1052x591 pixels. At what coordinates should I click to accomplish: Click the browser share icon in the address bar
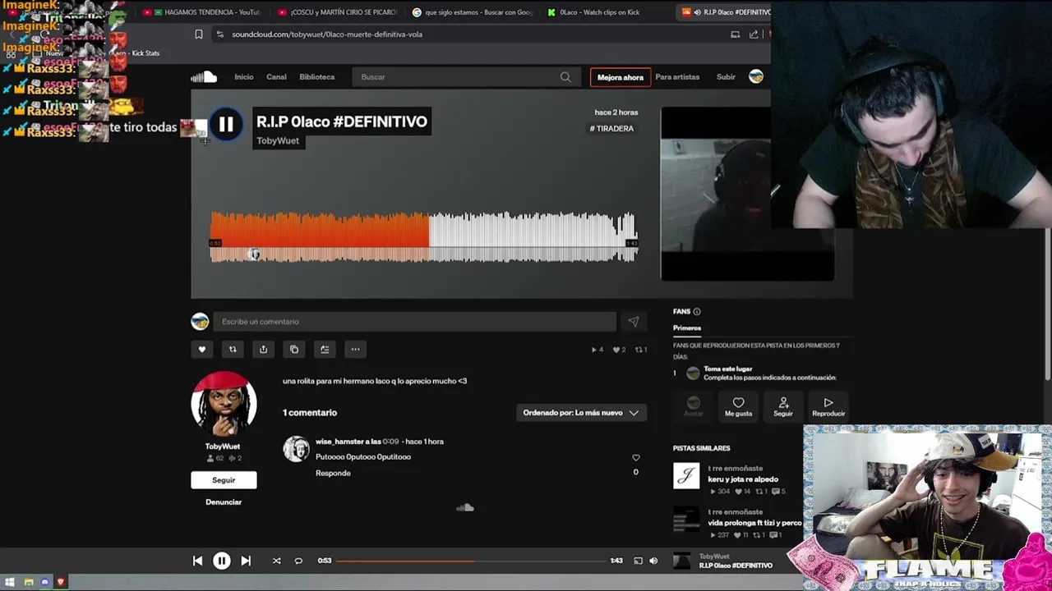(754, 34)
